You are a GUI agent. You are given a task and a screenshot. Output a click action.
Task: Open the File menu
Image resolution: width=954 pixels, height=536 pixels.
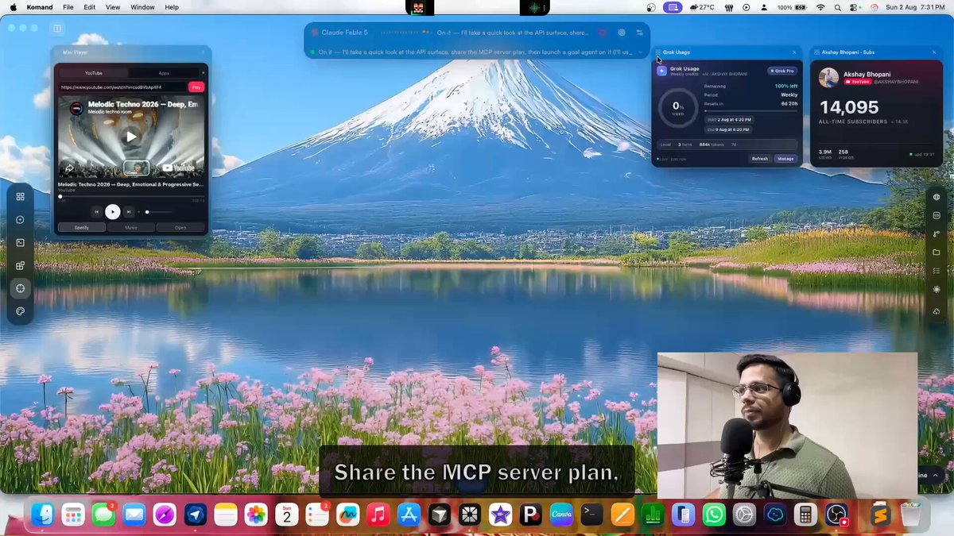[x=68, y=7]
